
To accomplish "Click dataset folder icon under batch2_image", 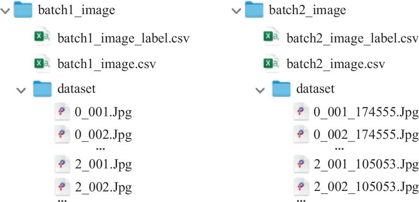I will (282, 89).
